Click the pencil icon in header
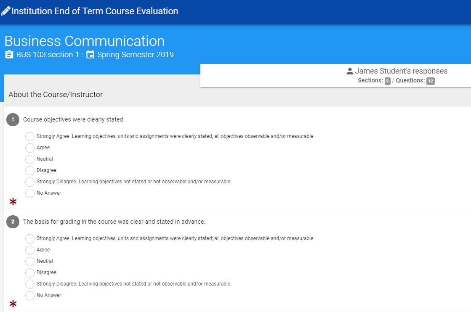This screenshot has height=312, width=471. coord(6,11)
